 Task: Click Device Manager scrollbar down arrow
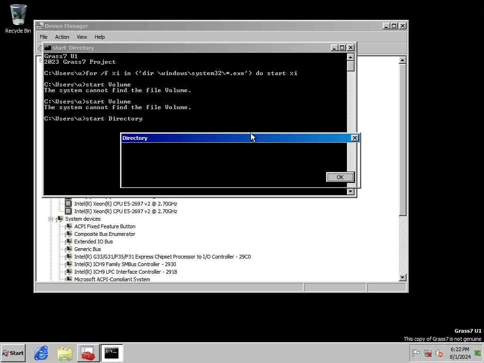click(402, 277)
